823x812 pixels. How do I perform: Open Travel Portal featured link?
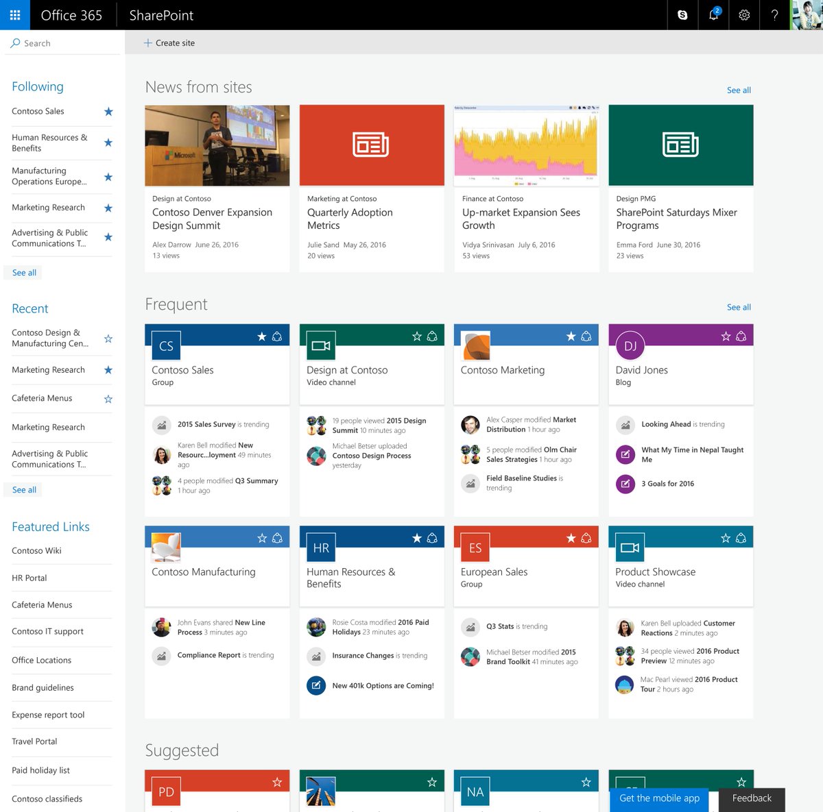pos(34,741)
